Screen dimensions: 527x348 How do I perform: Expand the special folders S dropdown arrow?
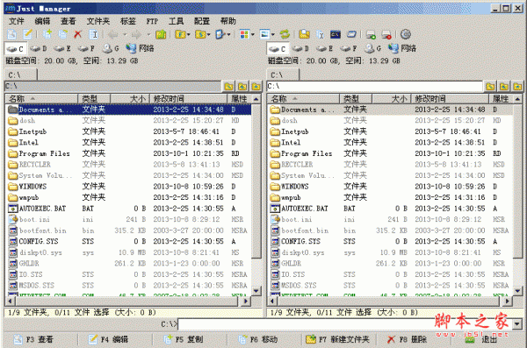(209, 34)
